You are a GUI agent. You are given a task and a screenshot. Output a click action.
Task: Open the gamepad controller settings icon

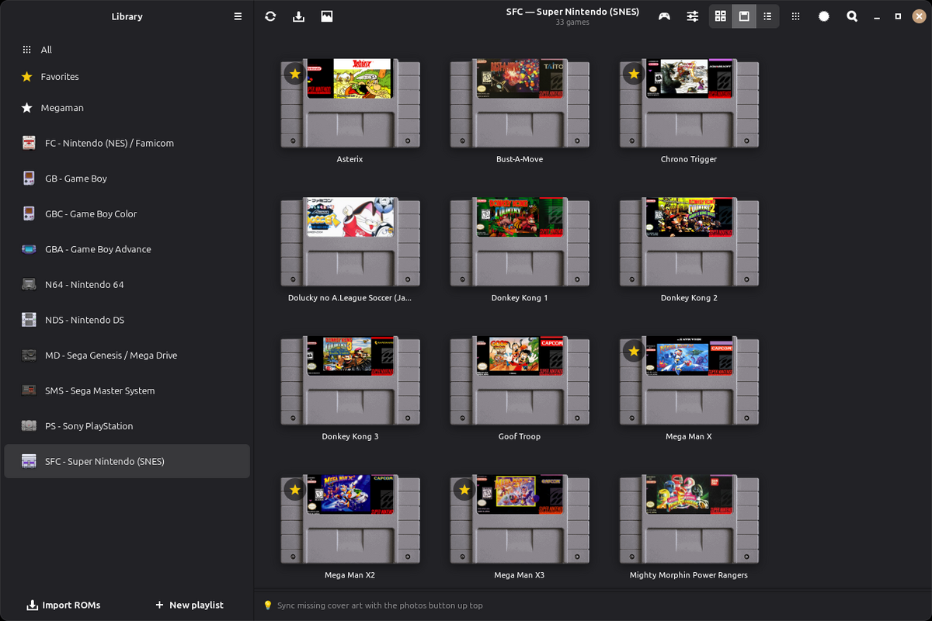pos(665,16)
